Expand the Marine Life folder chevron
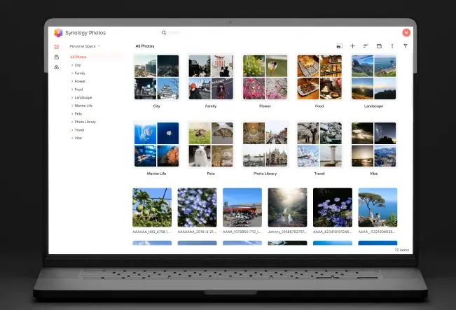456x310 pixels. pos(72,106)
